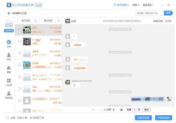Select the 未知好友 unknown friends icon

pos(9,93)
